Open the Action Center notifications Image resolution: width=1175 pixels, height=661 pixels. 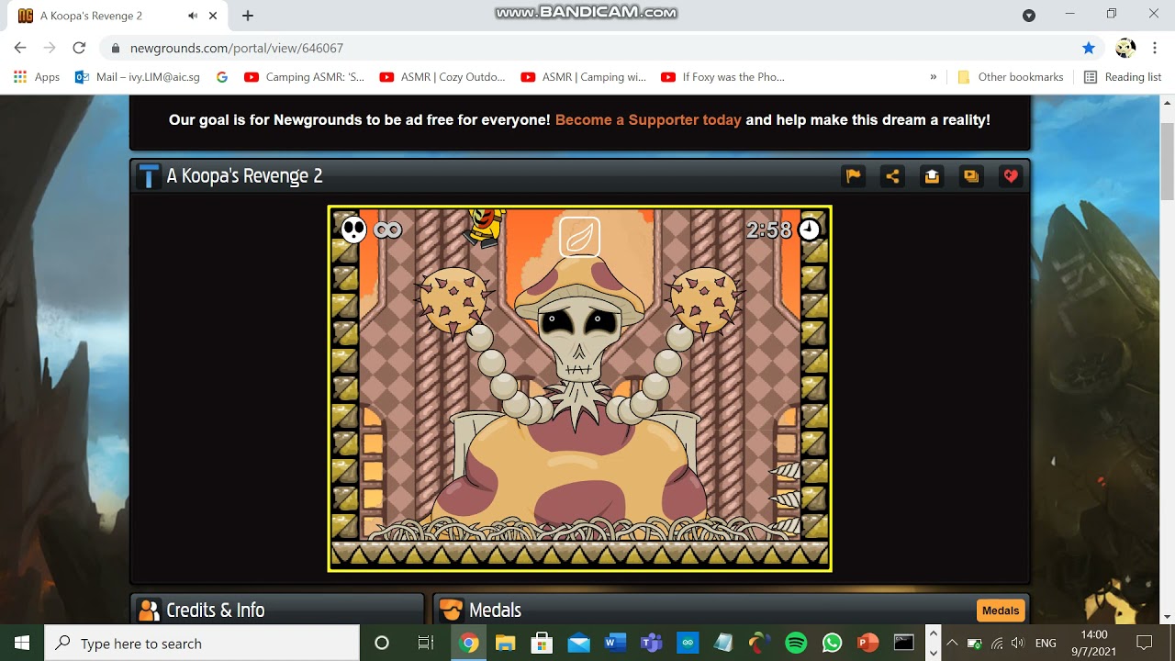click(1145, 643)
